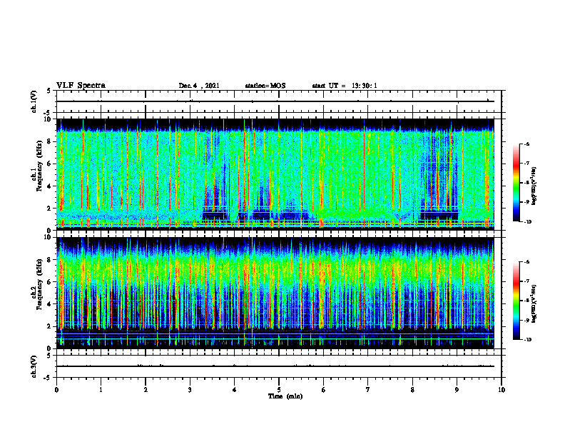565x437 pixels.
Task: Click inside the ch.2 spectrogram panel
Action: pos(275,293)
